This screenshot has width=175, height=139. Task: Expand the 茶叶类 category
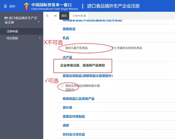67,108
